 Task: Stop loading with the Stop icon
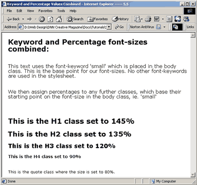[42, 19]
